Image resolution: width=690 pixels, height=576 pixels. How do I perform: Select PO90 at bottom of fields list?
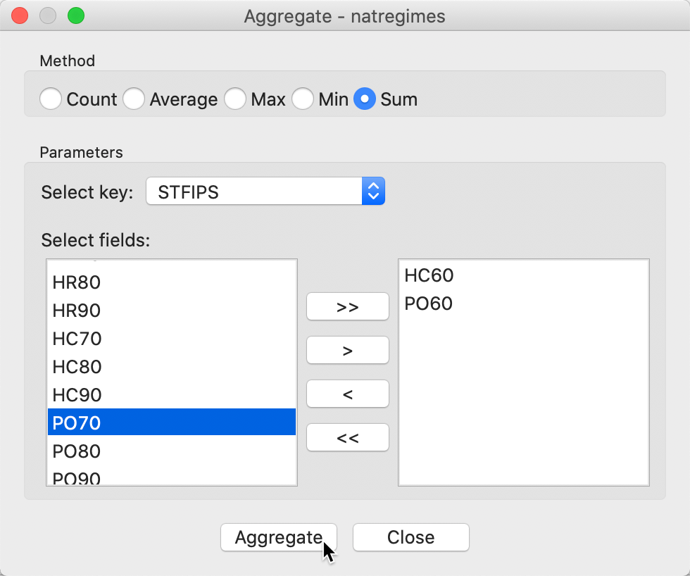pos(172,477)
